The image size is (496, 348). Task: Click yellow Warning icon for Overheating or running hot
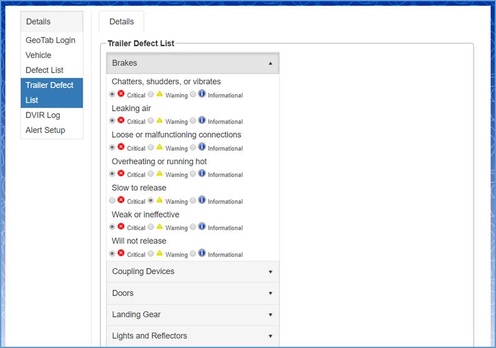tap(160, 173)
